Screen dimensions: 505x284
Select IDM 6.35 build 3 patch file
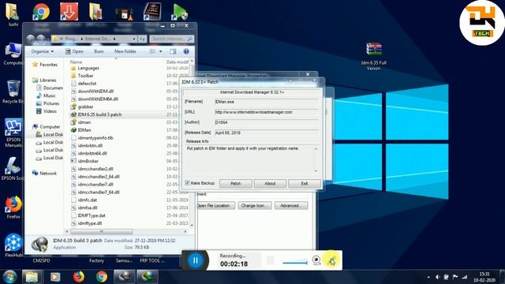tap(96, 114)
